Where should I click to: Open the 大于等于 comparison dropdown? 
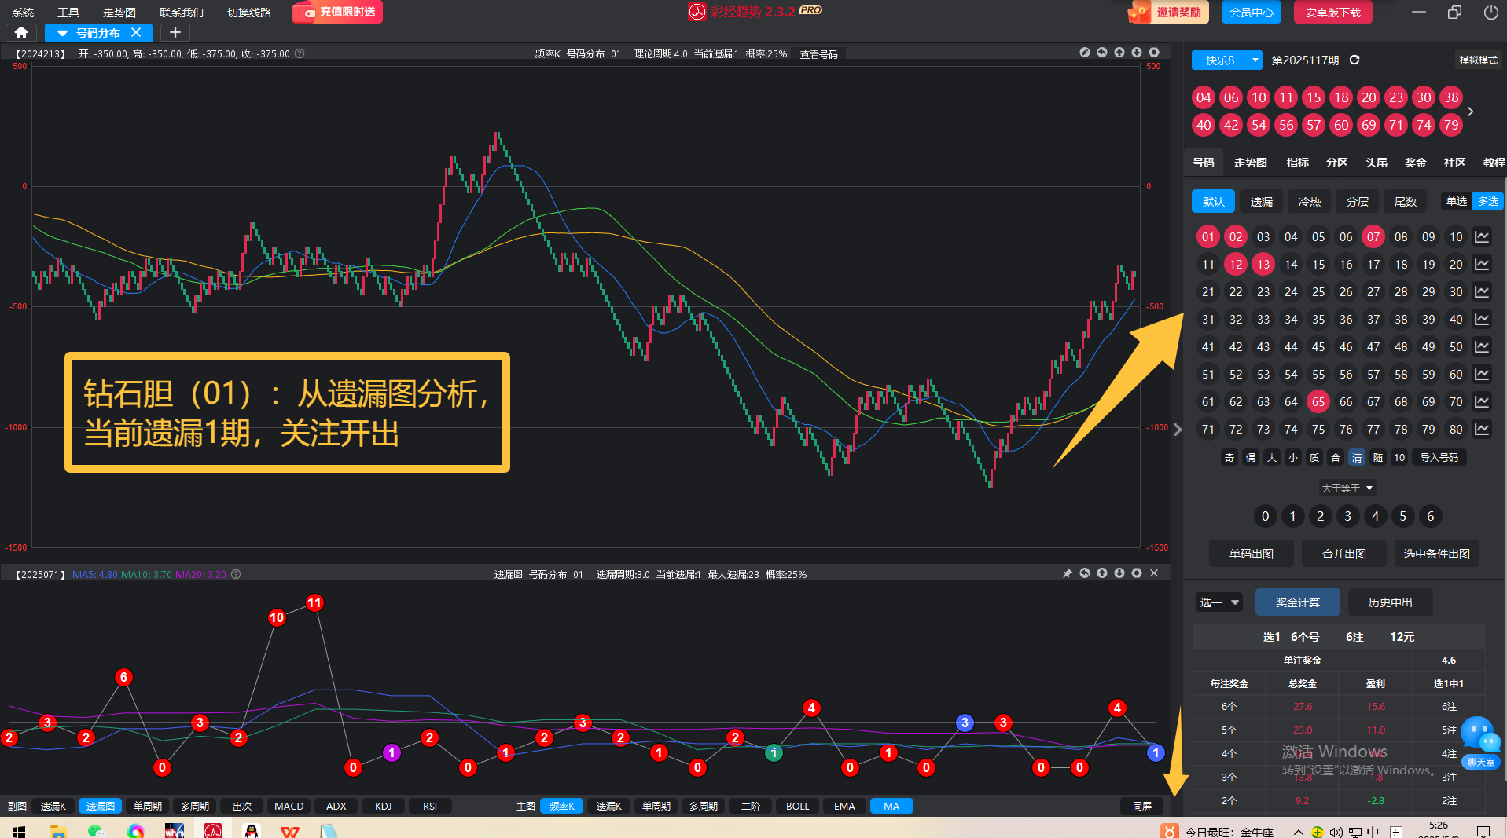(1347, 488)
